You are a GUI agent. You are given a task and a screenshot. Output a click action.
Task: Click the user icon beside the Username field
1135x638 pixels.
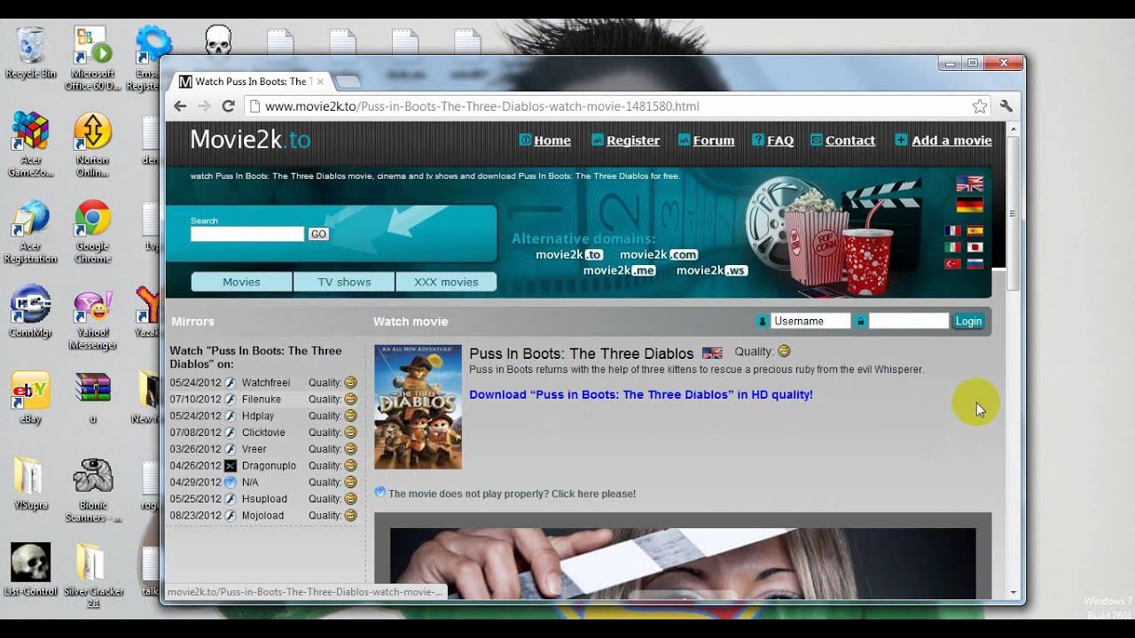(x=763, y=320)
